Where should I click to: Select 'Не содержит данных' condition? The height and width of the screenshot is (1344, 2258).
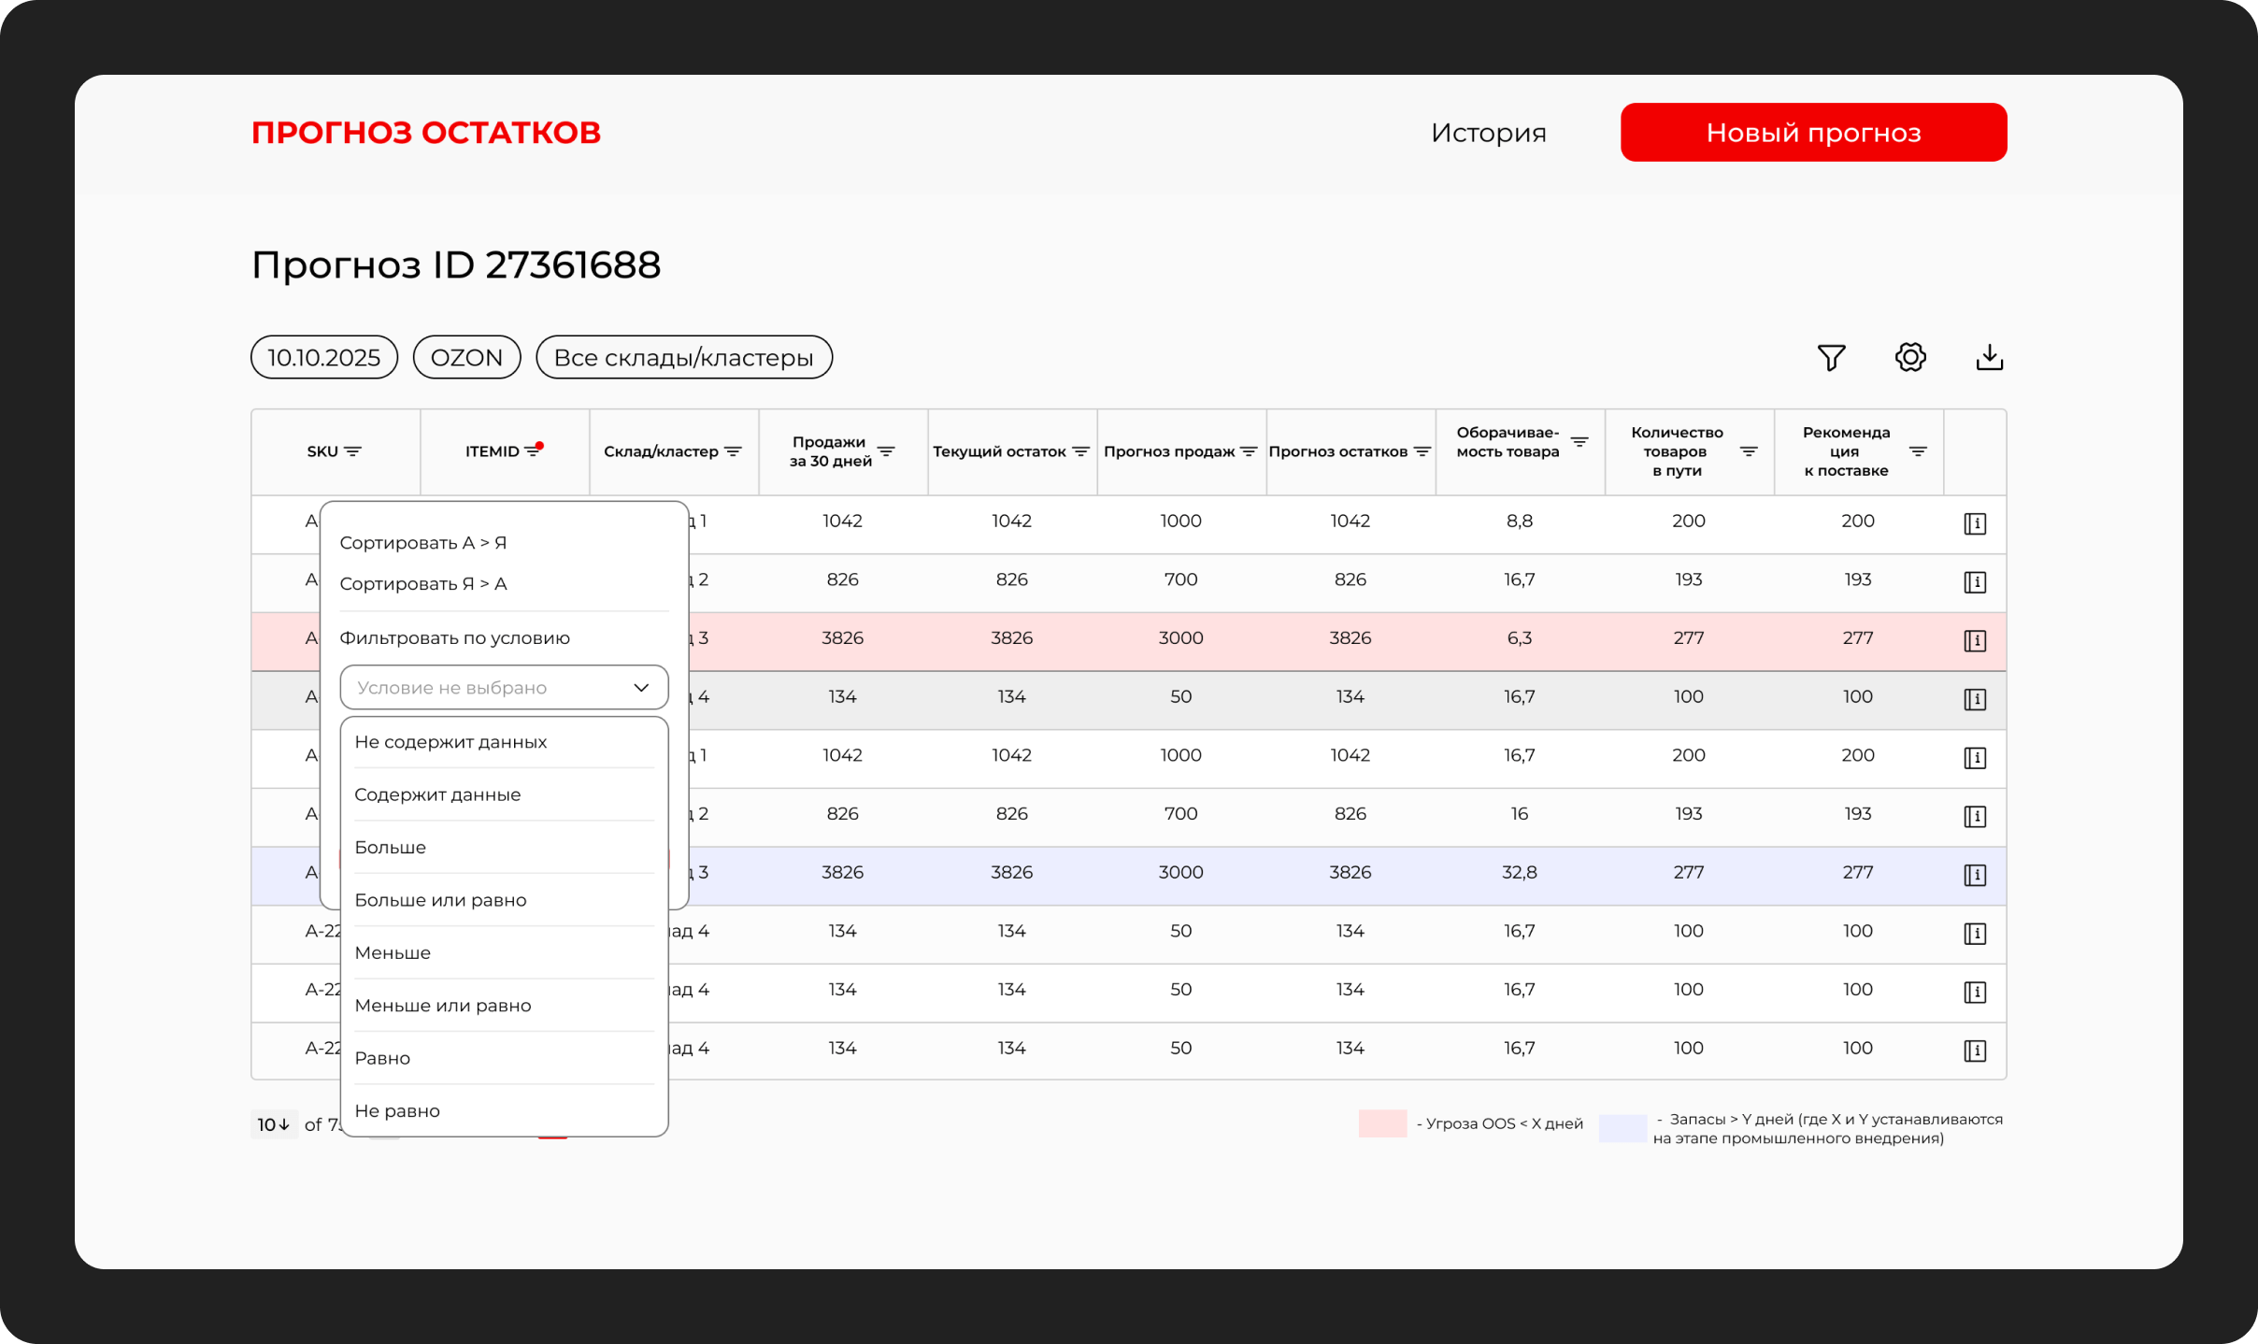coord(450,742)
